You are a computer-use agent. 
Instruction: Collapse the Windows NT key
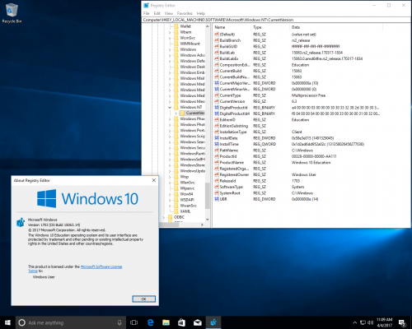pyautogui.click(x=170, y=107)
